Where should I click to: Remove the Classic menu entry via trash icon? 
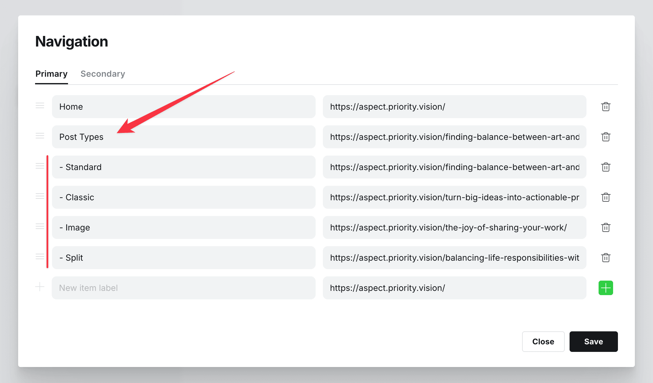click(606, 197)
